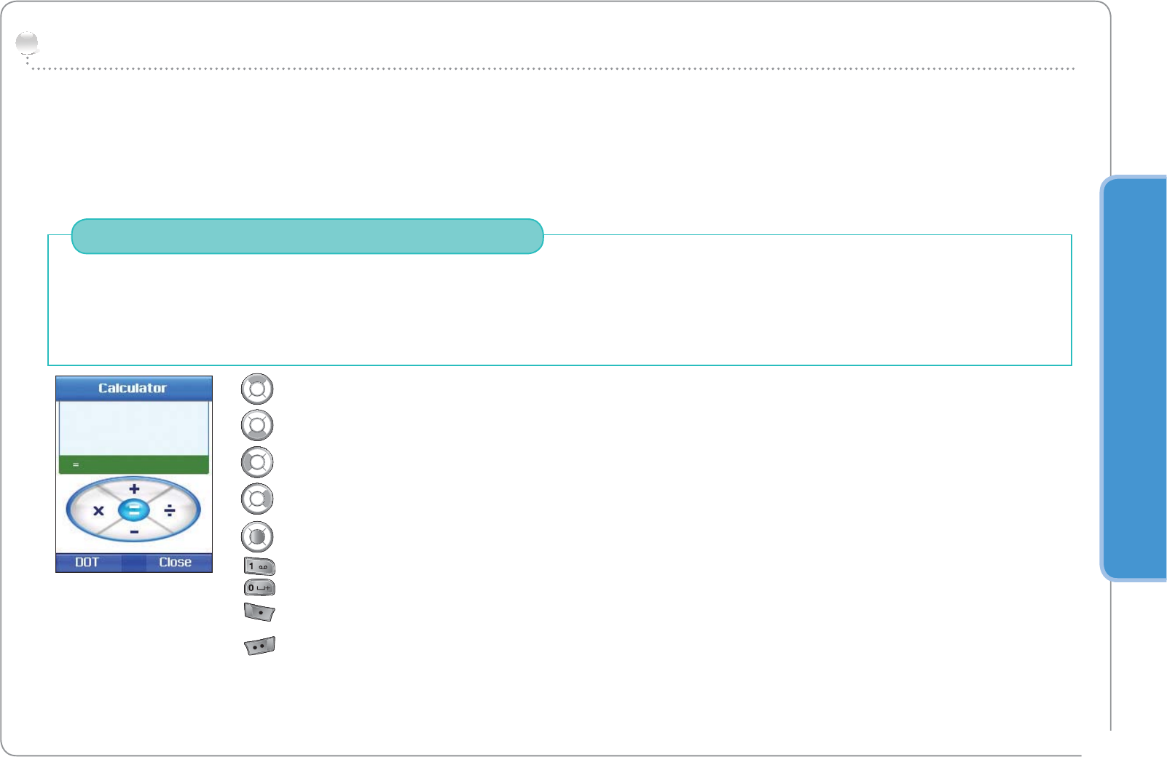Click the navigation key right icon
Image resolution: width=1167 pixels, height=781 pixels.
pyautogui.click(x=257, y=499)
